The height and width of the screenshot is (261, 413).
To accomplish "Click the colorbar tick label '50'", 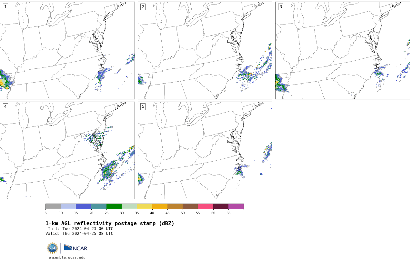I will pos(183,213).
